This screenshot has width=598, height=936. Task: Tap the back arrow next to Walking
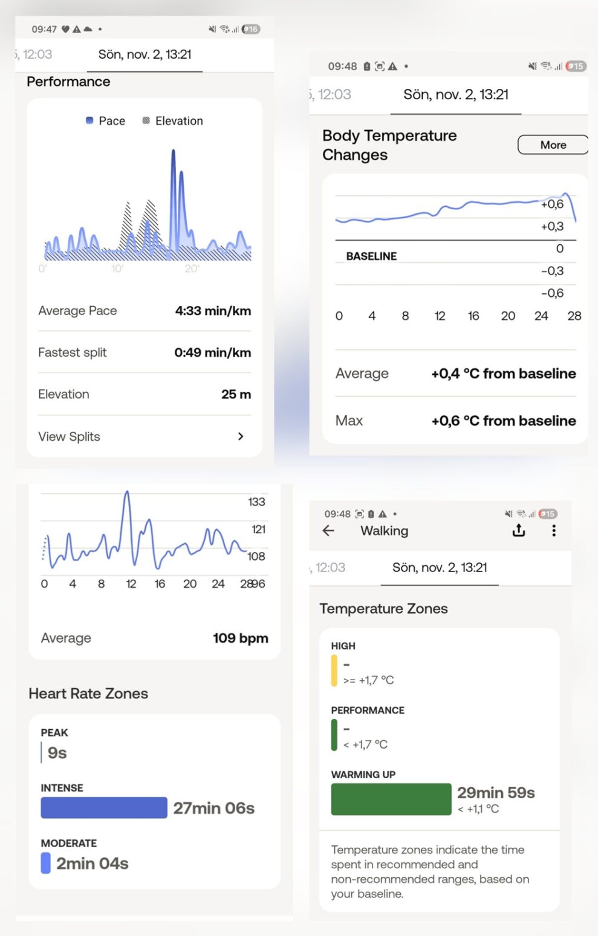point(328,531)
